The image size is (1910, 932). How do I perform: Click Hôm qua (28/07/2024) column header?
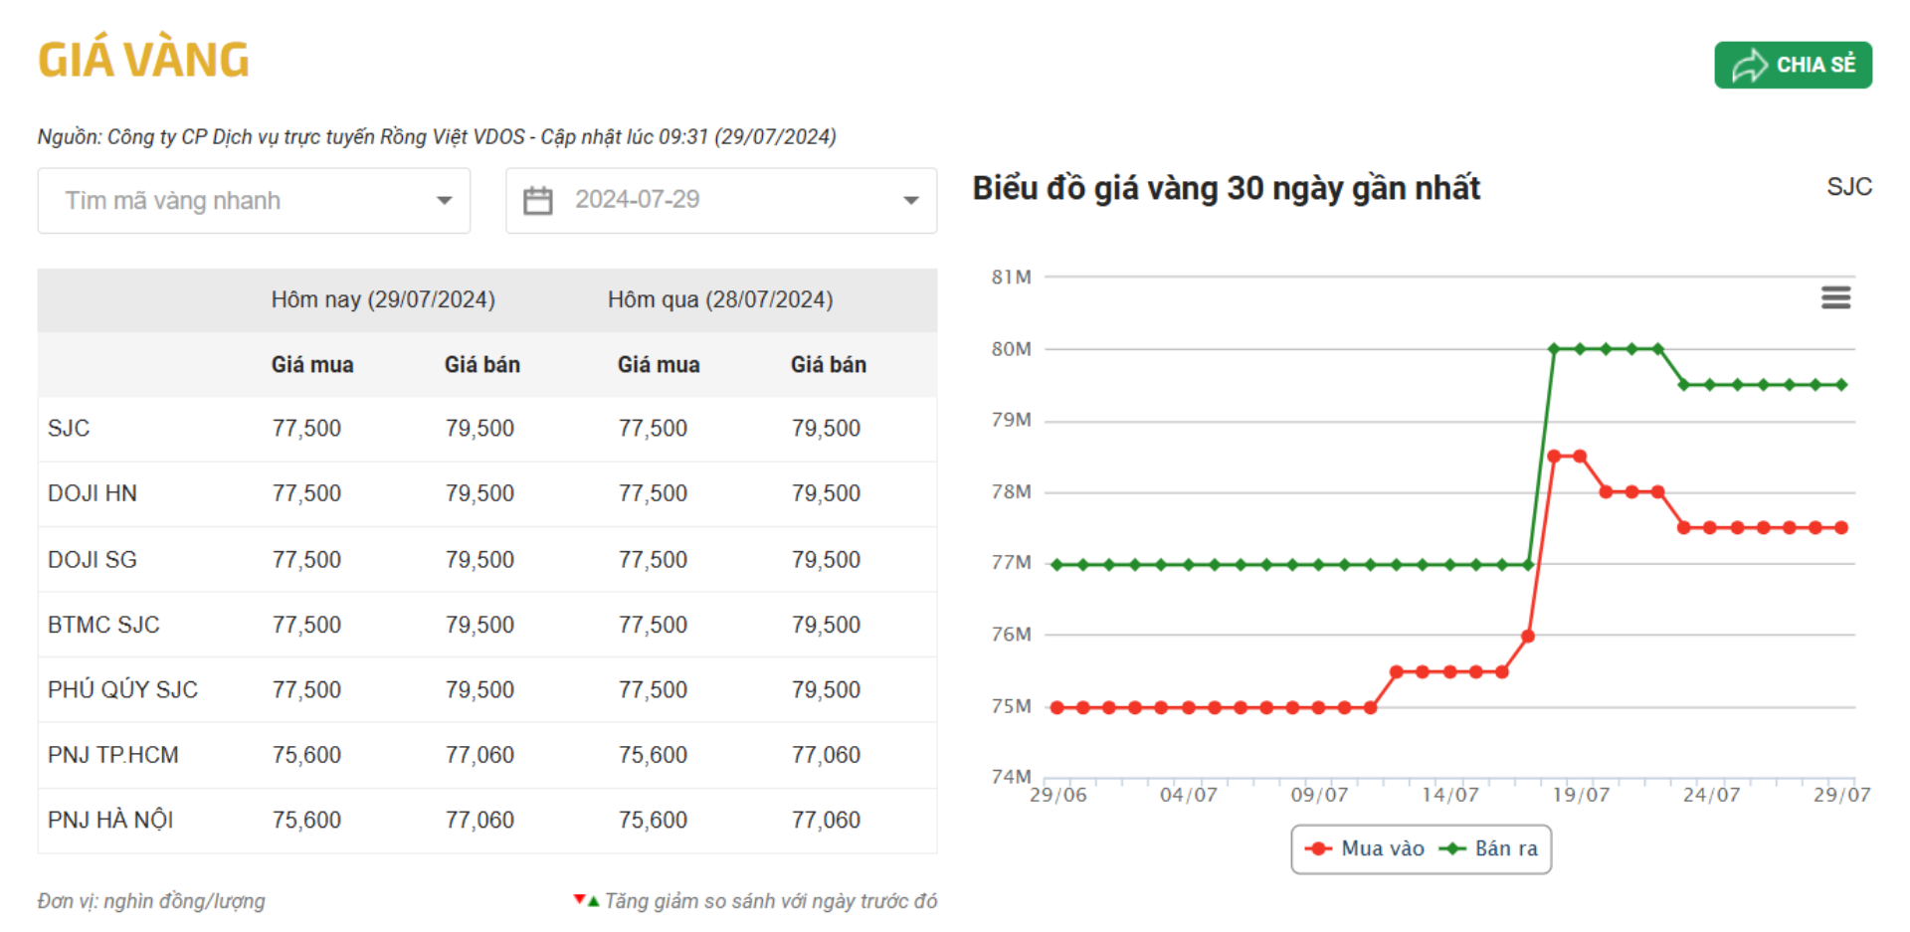pyautogui.click(x=720, y=299)
